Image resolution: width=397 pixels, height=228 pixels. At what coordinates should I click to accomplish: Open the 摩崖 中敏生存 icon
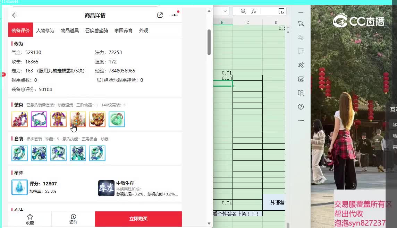(106, 188)
